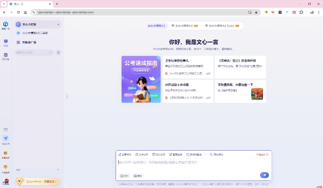Image resolution: width=323 pixels, height=188 pixels.
Task: Open the 公考速成指南 banner card
Action: point(141,79)
